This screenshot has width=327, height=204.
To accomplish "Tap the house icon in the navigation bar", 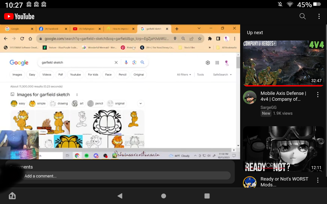I will click(x=12, y=196).
